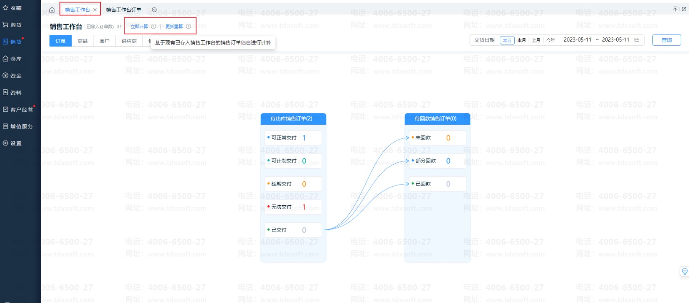The height and width of the screenshot is (303, 689).
Task: Select the 商品 view tab
Action: [83, 41]
